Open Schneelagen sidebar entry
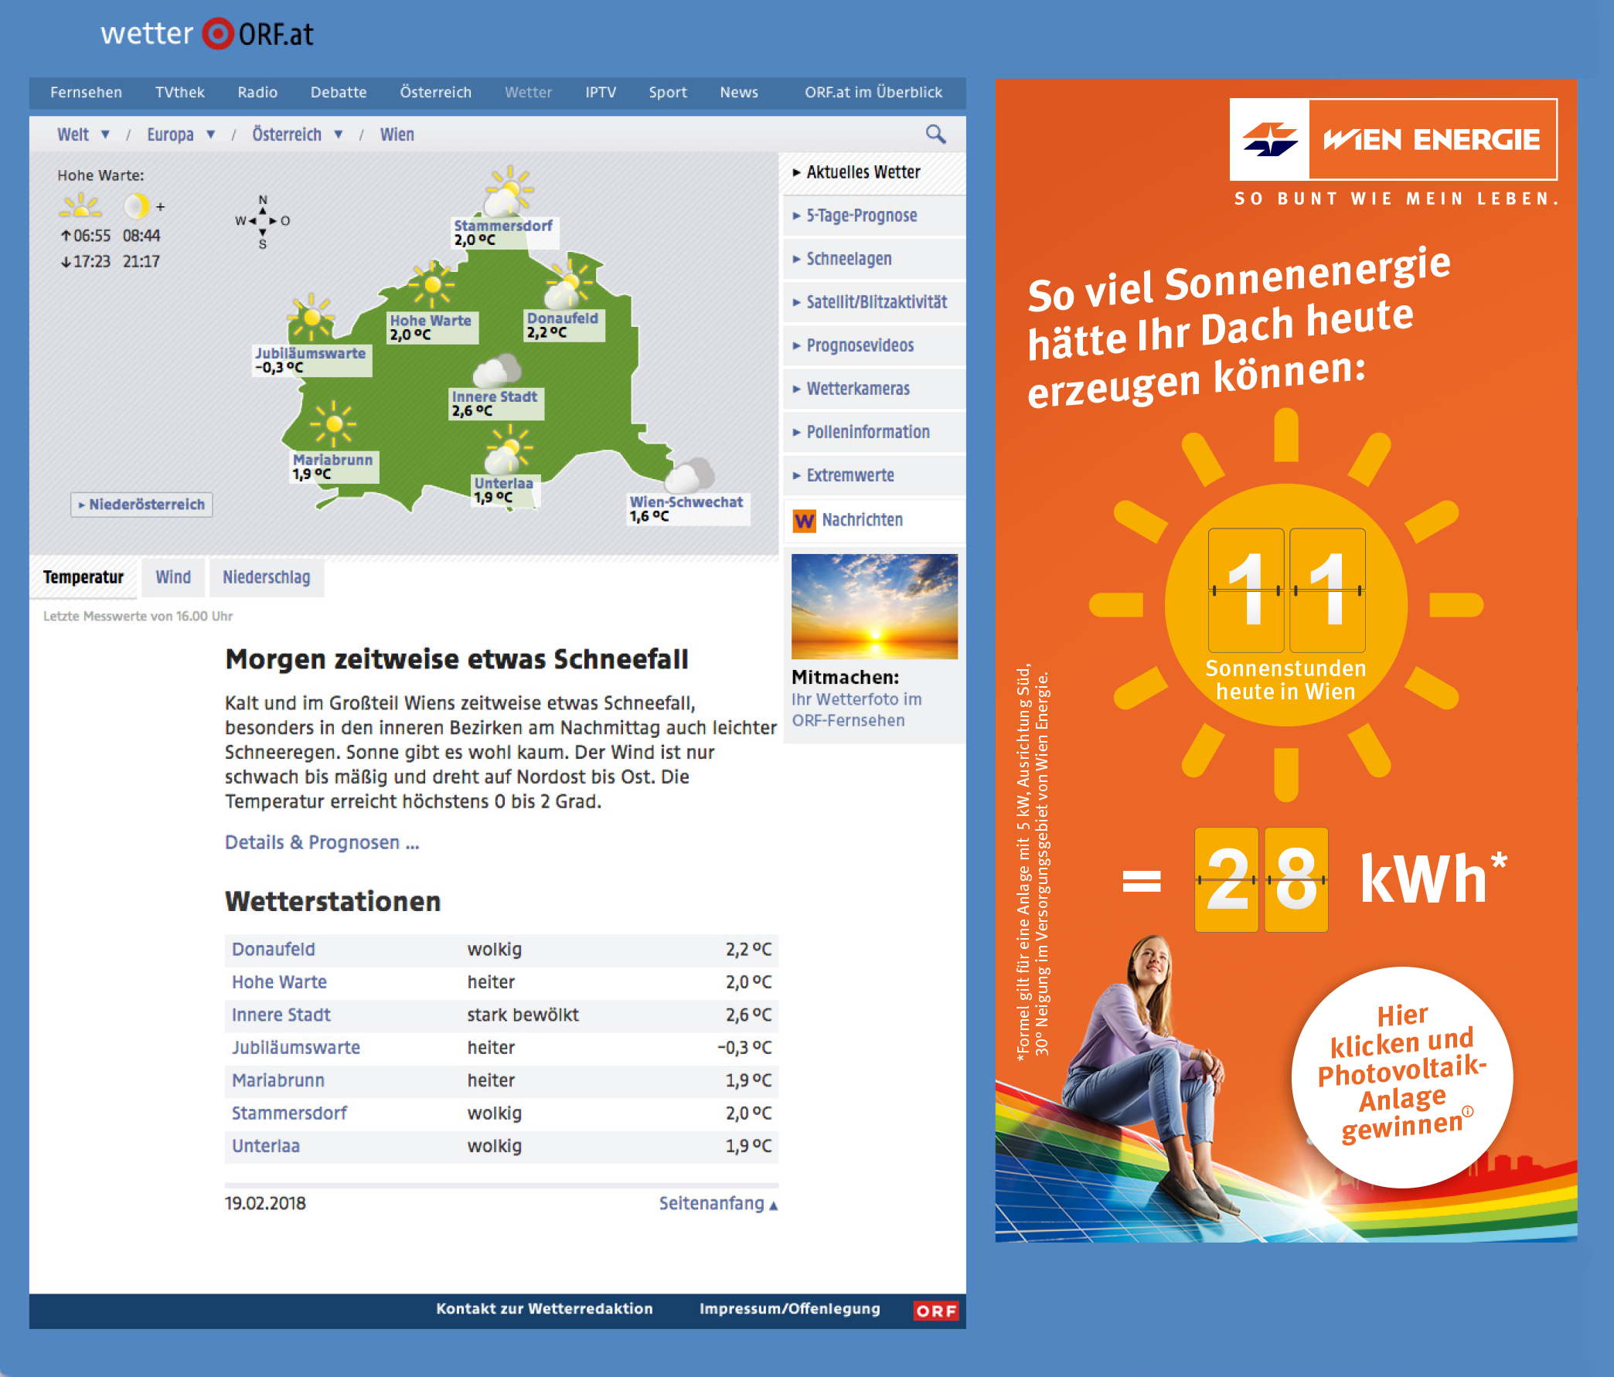 [873, 260]
